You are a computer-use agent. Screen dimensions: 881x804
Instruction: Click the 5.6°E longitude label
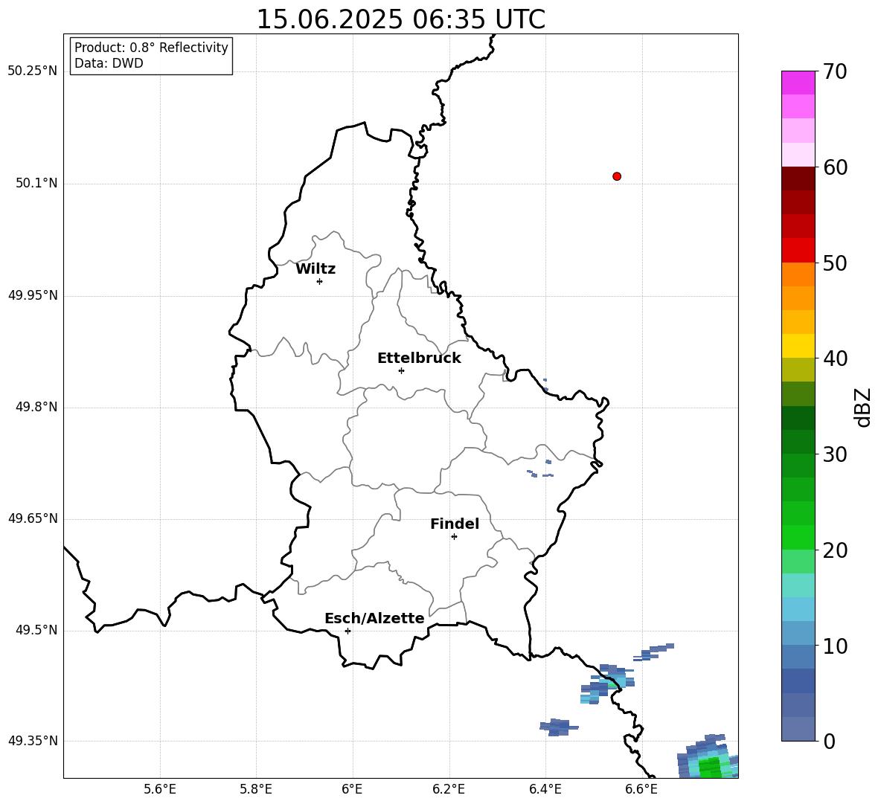160,789
